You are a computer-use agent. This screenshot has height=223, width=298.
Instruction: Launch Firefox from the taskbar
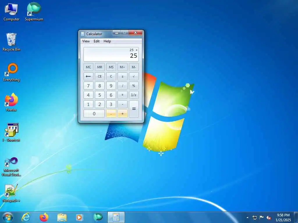pyautogui.click(x=44, y=217)
